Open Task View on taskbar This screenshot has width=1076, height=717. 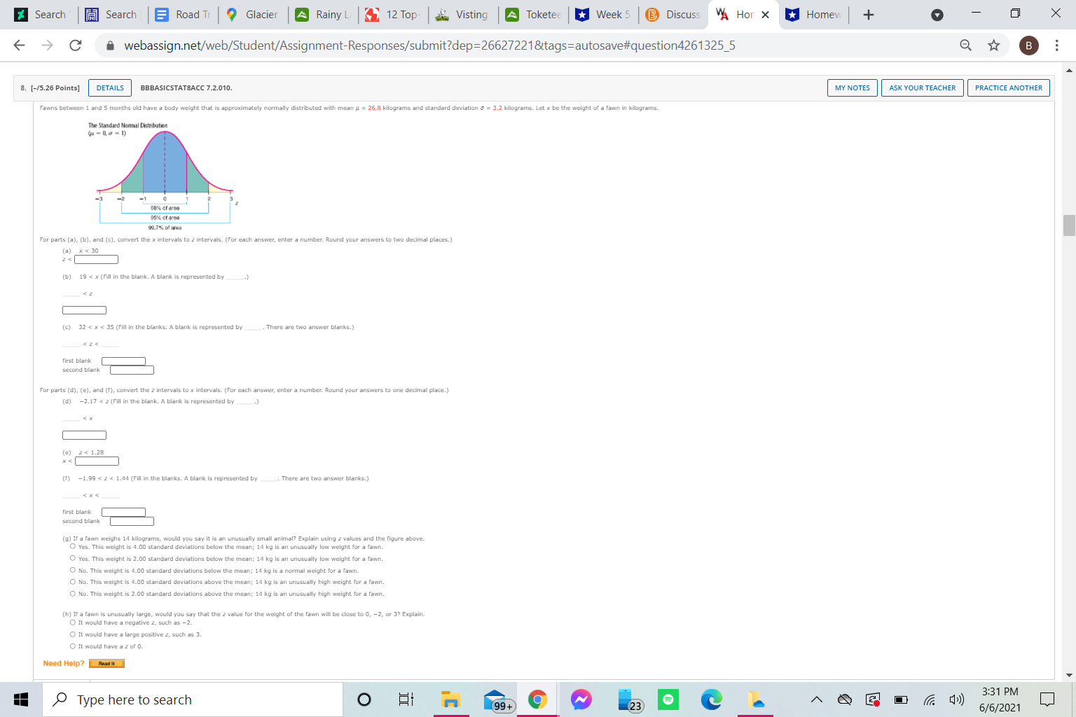(406, 699)
